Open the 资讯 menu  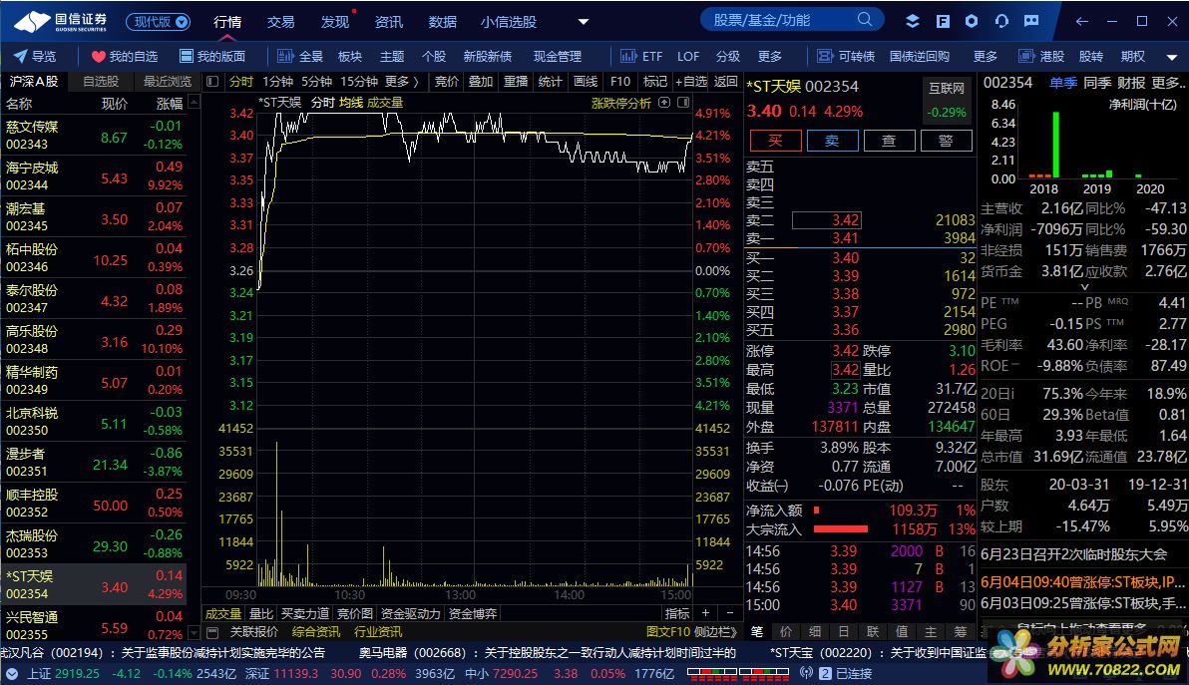click(x=389, y=22)
